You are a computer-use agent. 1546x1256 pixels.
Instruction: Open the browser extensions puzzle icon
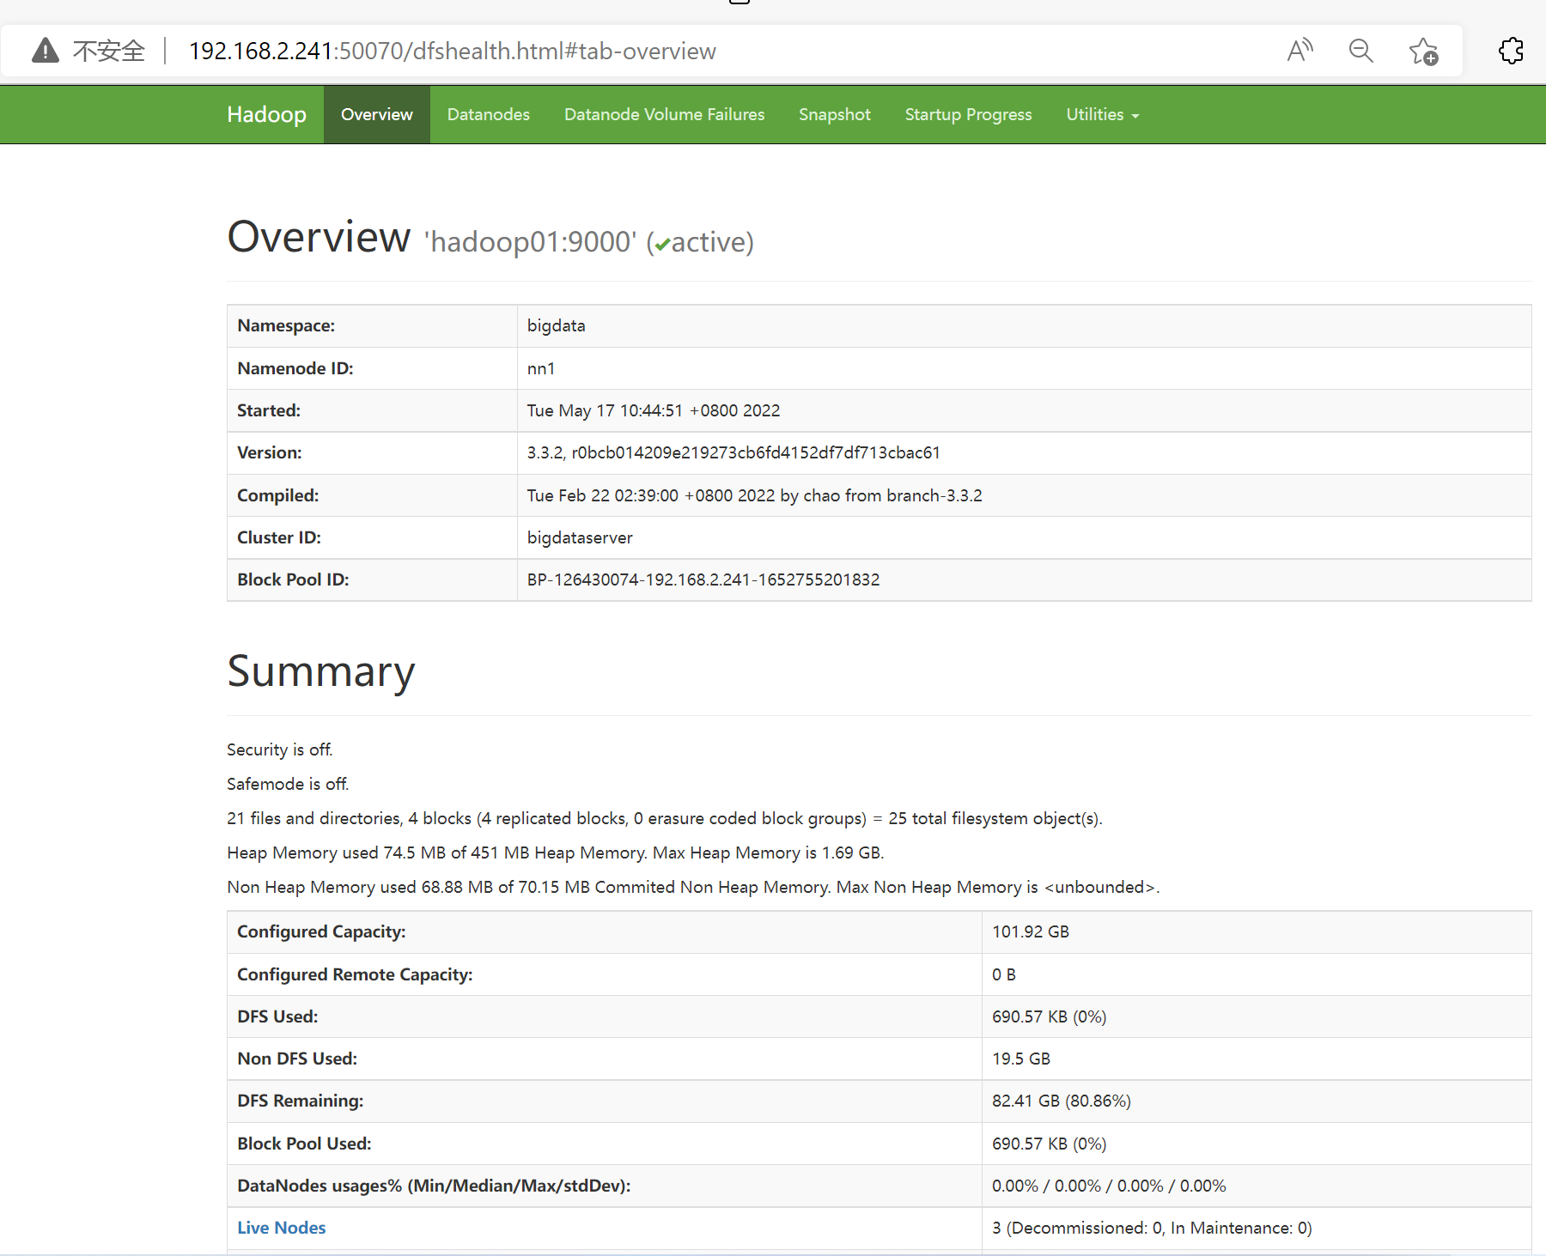(x=1511, y=52)
